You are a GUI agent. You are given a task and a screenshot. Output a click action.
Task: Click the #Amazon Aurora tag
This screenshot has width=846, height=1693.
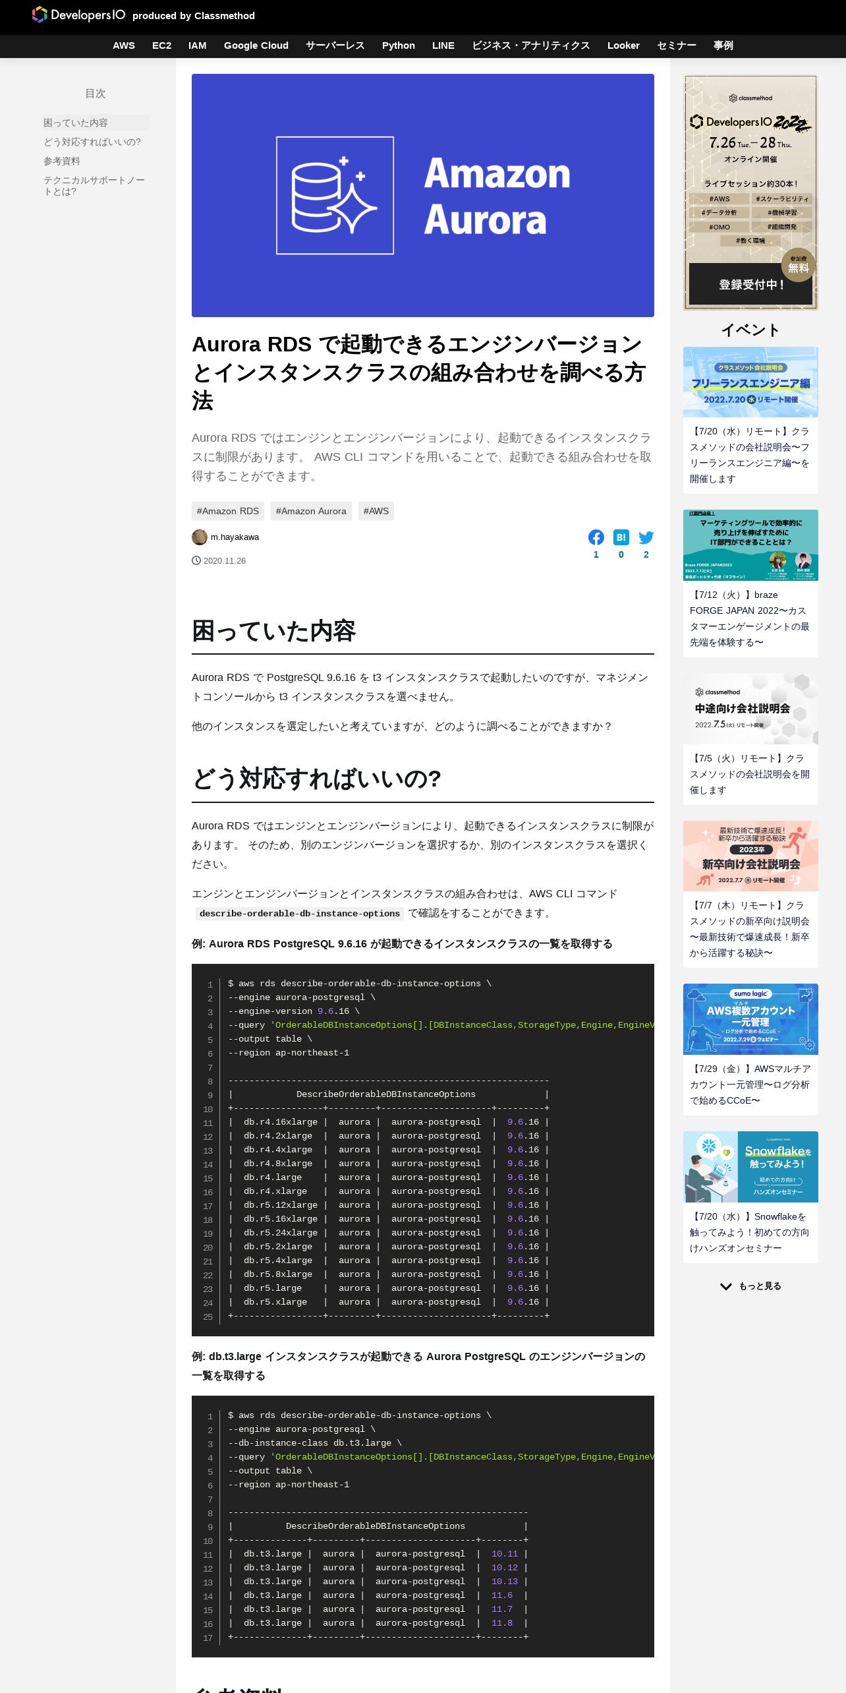pos(311,511)
